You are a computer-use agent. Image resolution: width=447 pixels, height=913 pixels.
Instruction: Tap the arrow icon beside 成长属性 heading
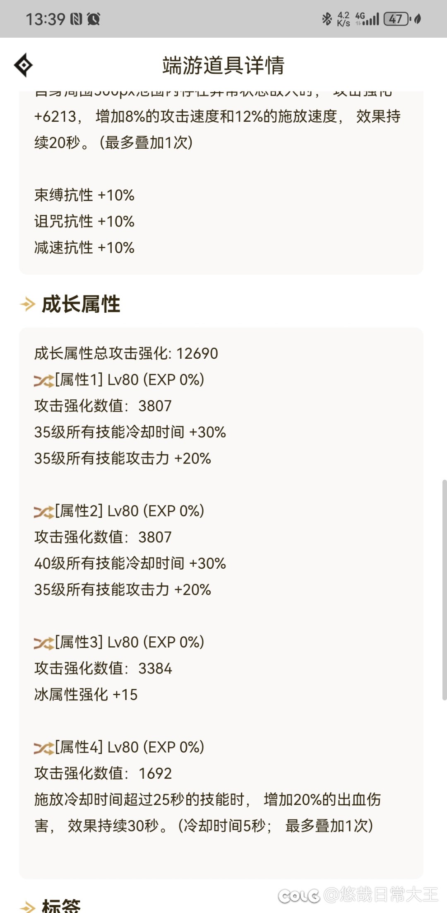(28, 304)
